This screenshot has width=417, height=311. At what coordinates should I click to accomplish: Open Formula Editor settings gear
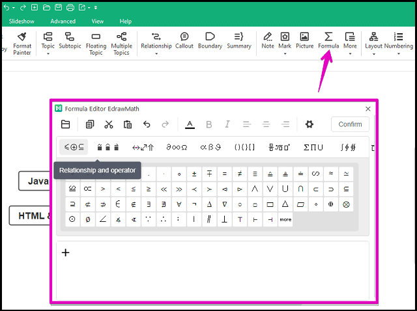tap(309, 124)
